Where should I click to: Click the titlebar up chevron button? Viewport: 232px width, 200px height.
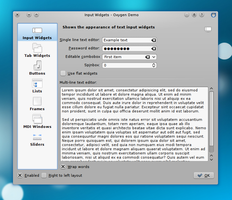pos(36,15)
